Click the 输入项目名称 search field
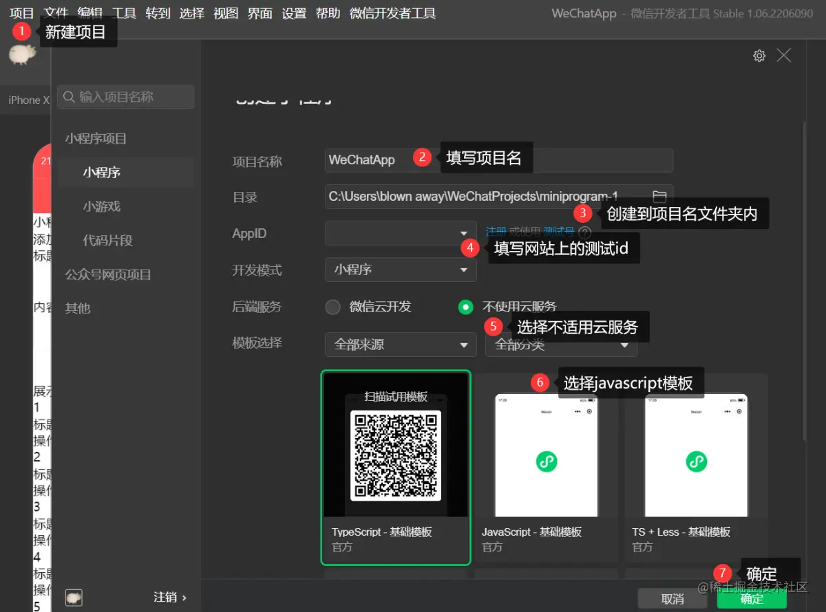 click(126, 97)
